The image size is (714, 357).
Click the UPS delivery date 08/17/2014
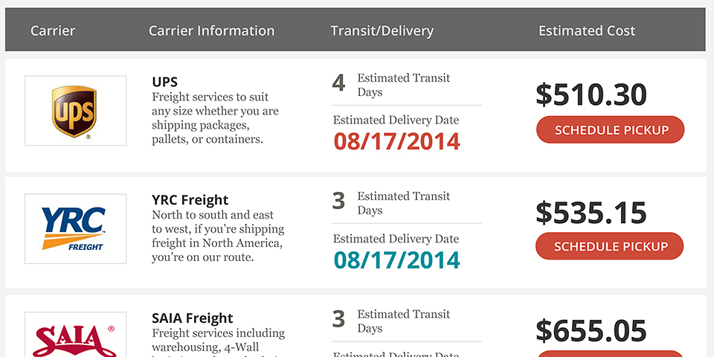coord(396,141)
